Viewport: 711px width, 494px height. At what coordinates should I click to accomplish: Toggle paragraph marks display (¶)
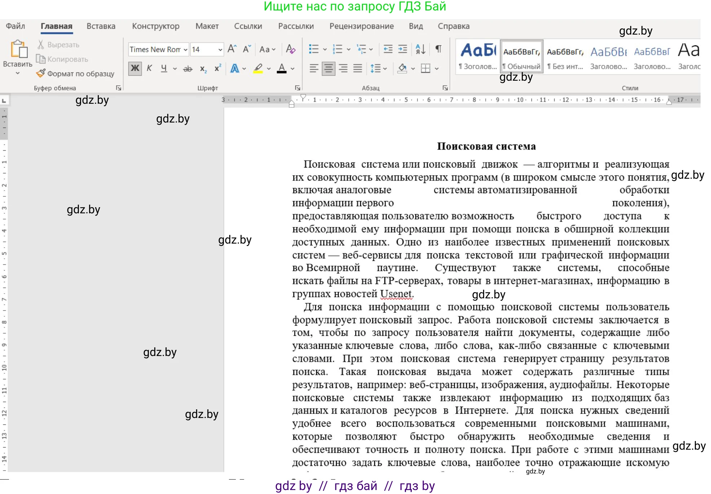438,49
